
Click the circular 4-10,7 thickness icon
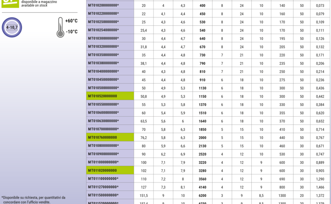[x=12, y=27]
